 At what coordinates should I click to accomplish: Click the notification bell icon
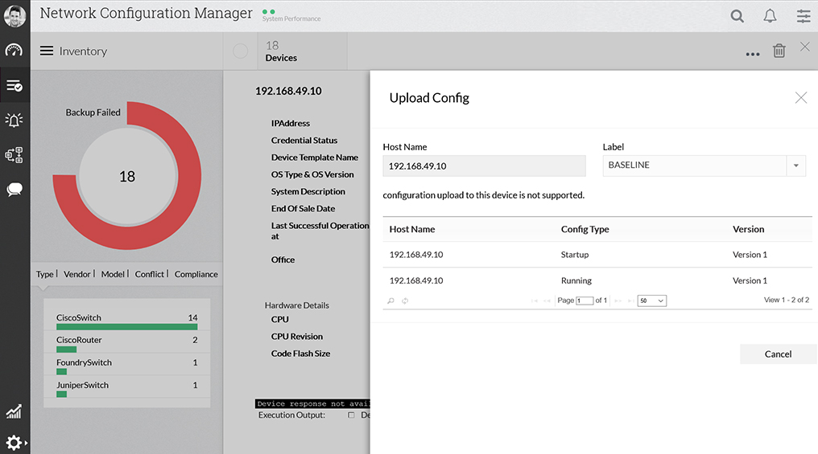[x=770, y=16]
